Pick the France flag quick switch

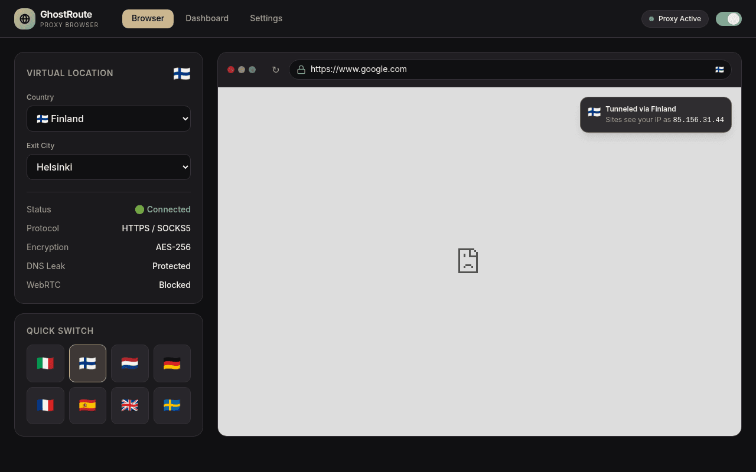[x=45, y=405]
